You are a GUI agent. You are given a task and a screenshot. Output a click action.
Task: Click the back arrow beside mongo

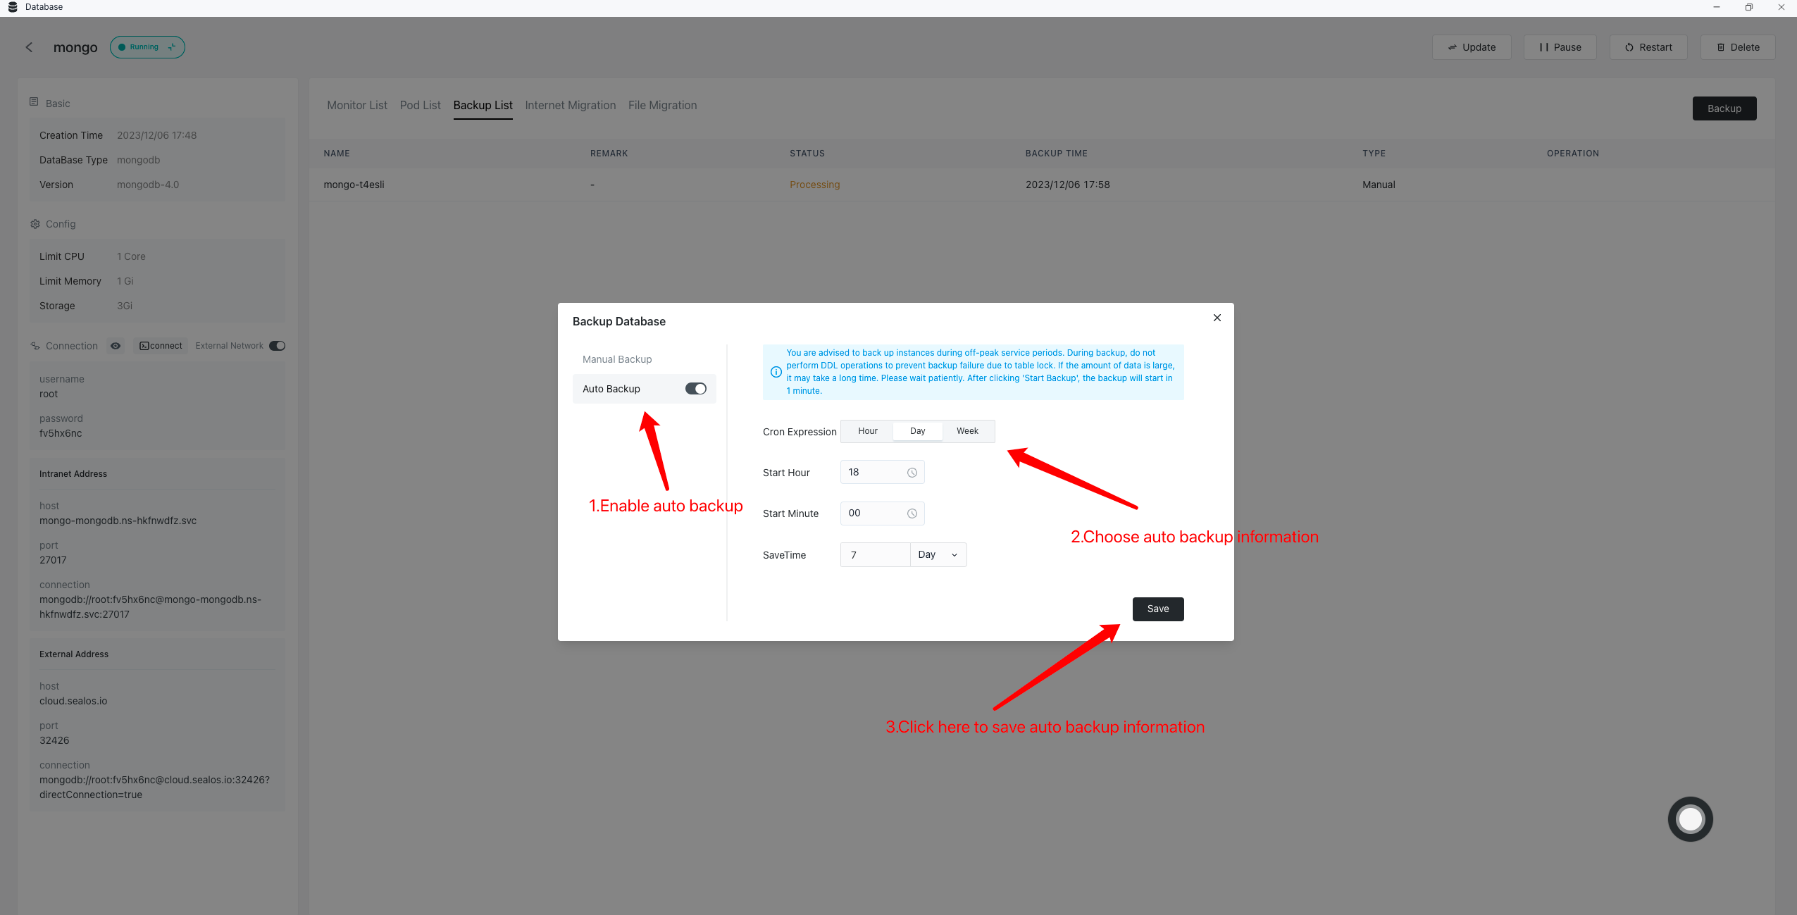(29, 47)
